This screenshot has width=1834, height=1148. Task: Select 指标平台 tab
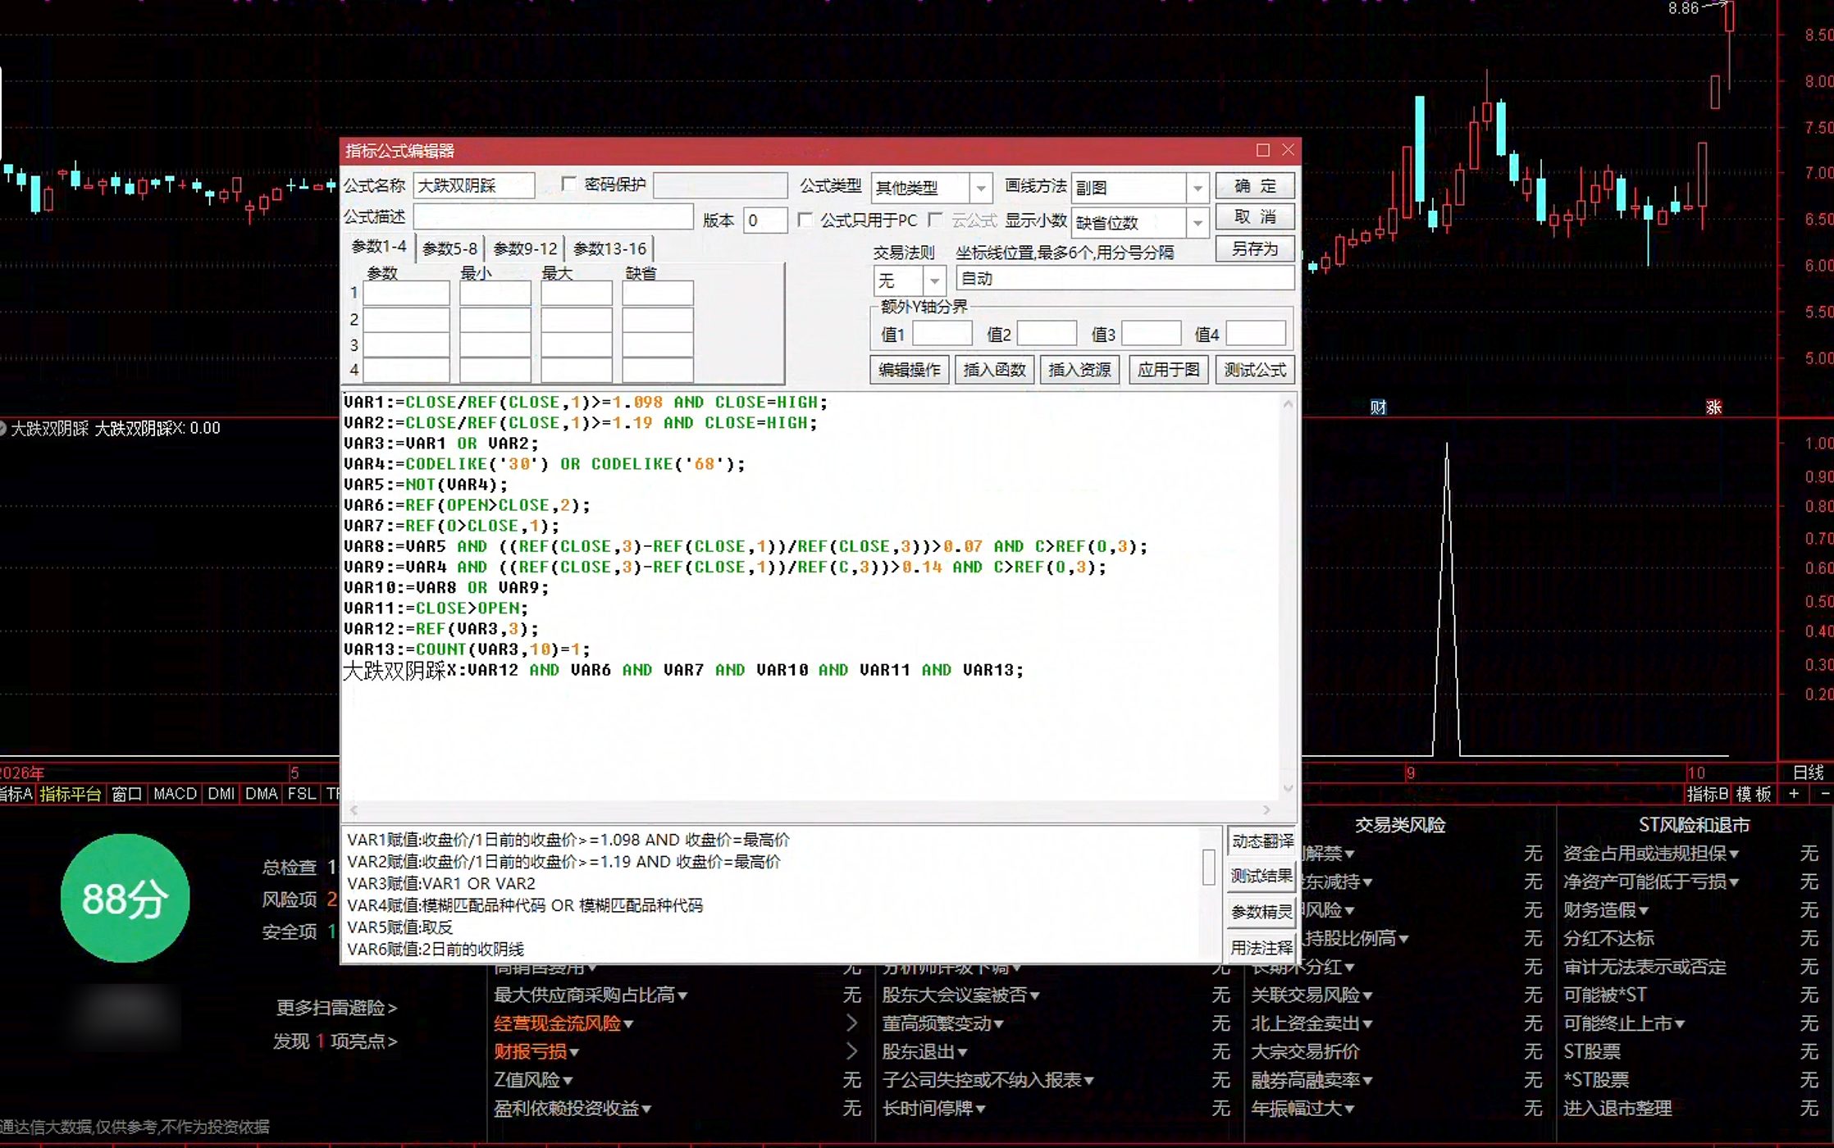click(x=71, y=794)
